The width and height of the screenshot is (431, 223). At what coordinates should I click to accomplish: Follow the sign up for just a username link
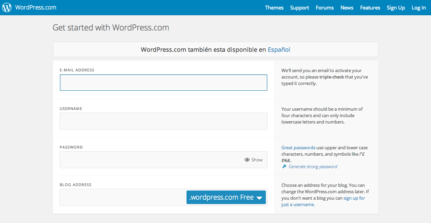[354, 198]
